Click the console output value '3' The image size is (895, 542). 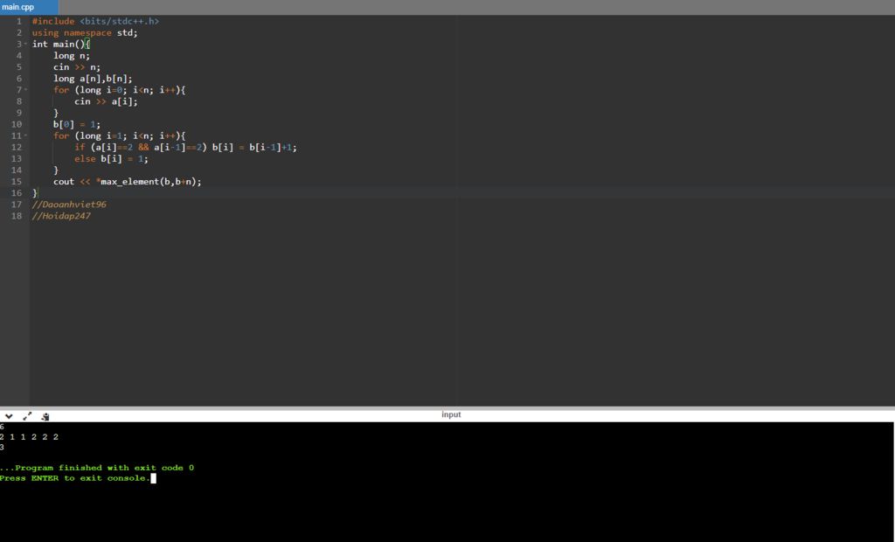point(3,448)
